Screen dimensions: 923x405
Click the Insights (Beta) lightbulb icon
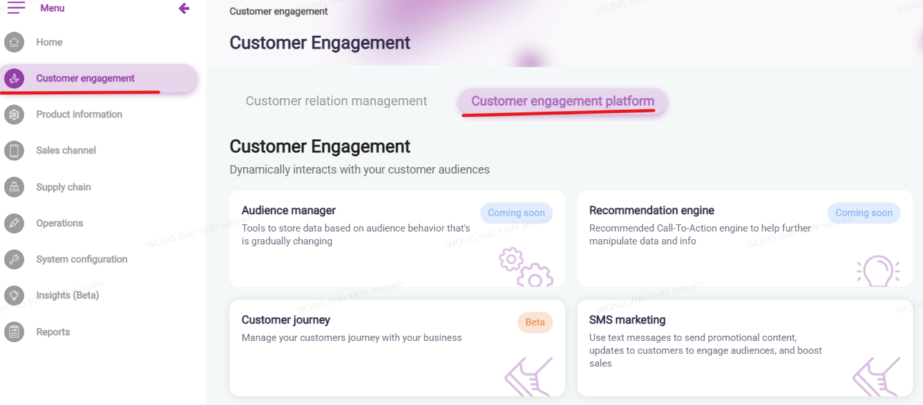tap(14, 296)
